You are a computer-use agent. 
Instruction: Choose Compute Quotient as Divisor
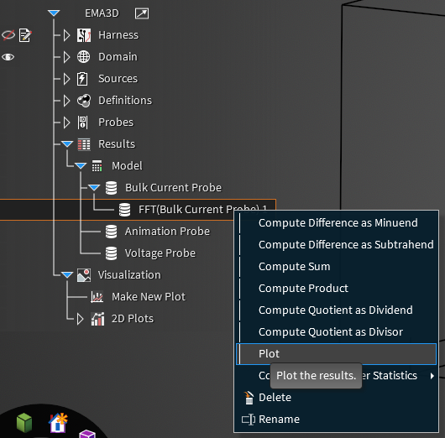click(x=336, y=332)
